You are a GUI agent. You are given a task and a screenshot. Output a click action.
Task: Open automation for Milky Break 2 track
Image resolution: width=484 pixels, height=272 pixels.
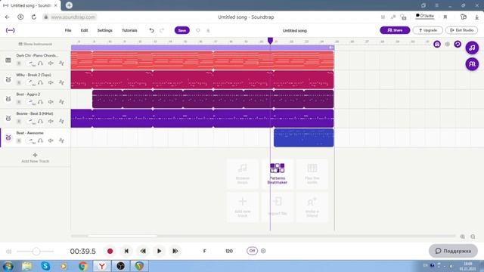tap(61, 82)
